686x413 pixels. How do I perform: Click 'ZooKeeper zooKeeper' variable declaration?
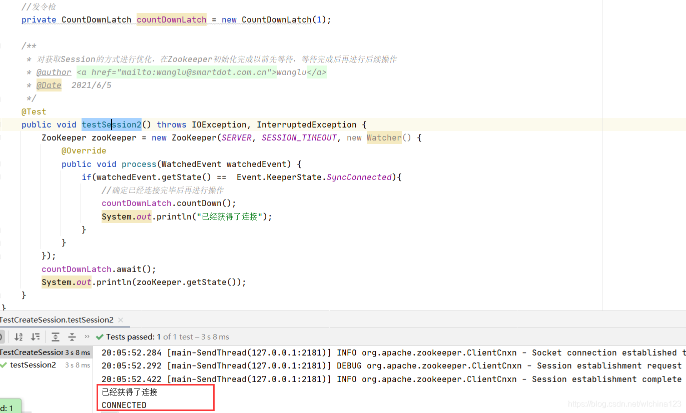[89, 137]
